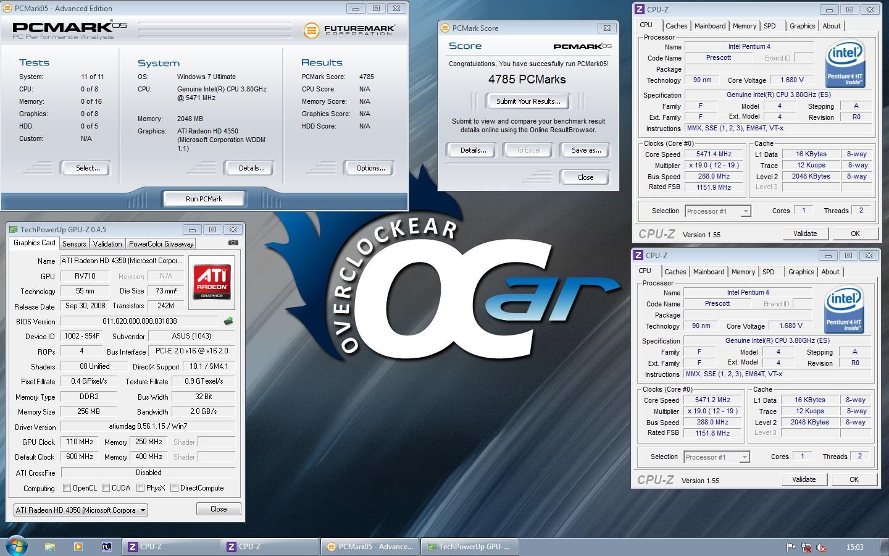
Task: Open the Windows Start orb
Action: click(16, 547)
